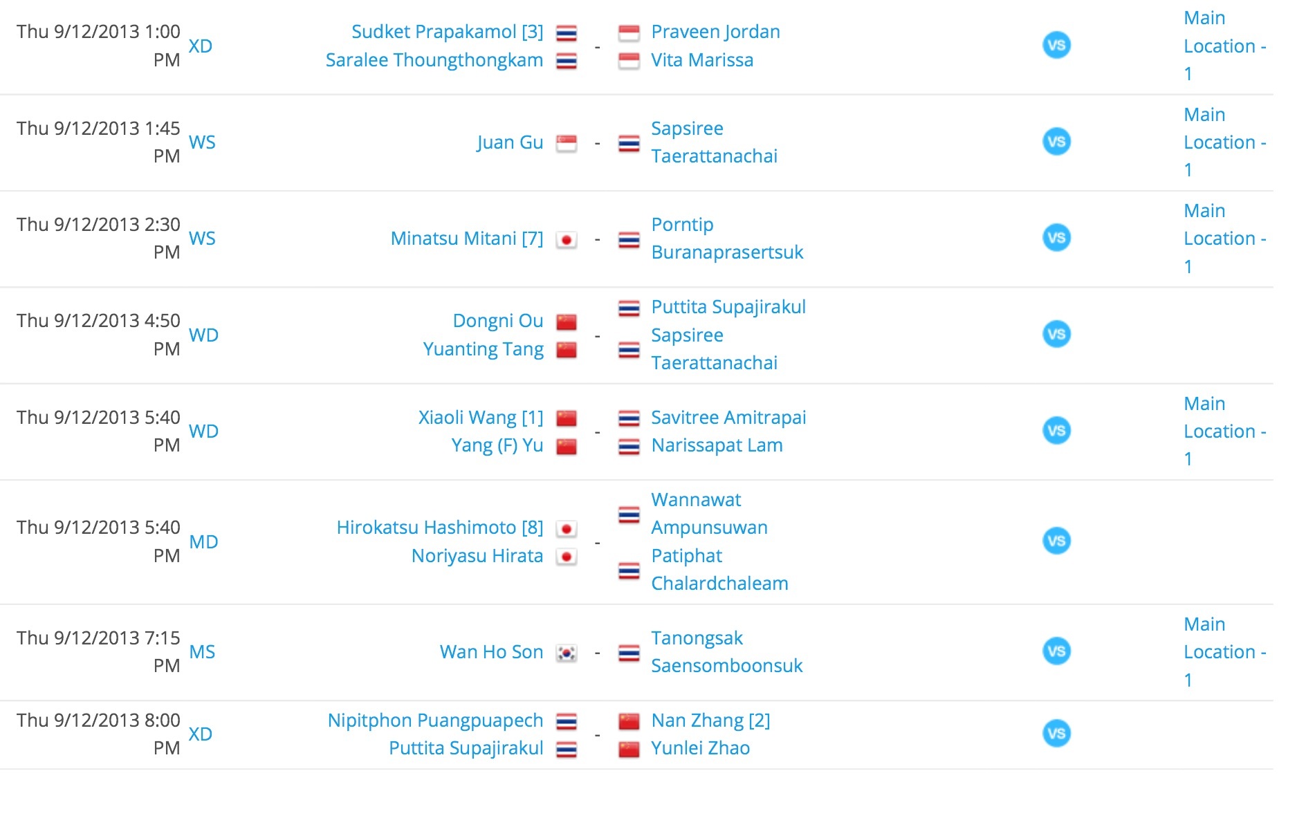Image resolution: width=1315 pixels, height=827 pixels.
Task: Select the XD event link at 1:00 PM
Action: 201,46
